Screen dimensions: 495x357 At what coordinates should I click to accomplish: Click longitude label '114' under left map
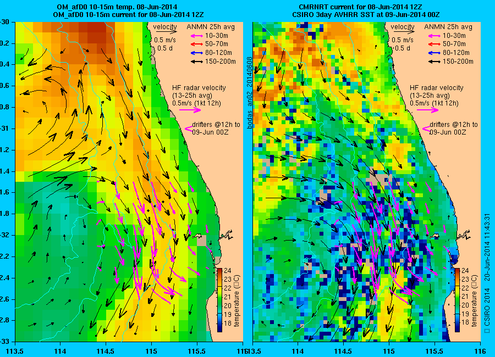[61, 351]
